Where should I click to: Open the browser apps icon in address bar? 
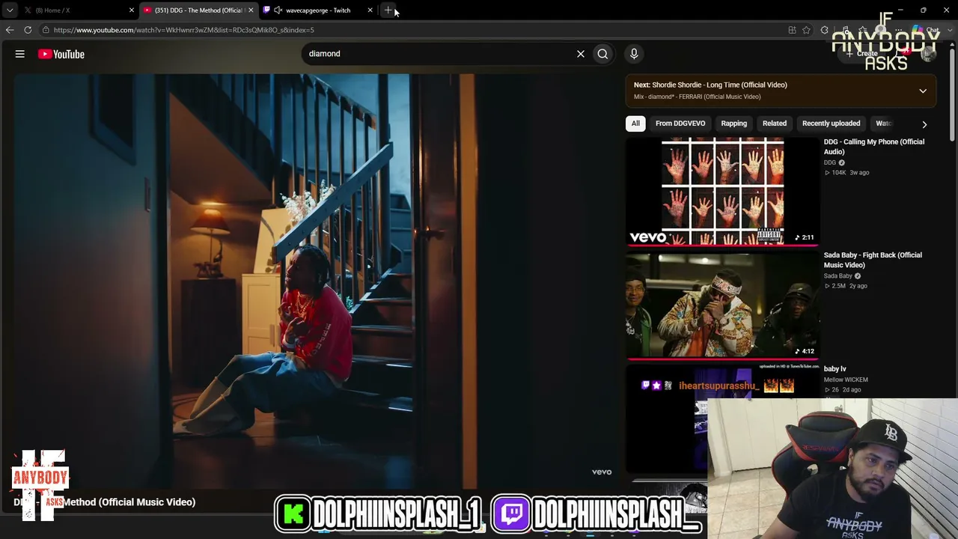792,30
